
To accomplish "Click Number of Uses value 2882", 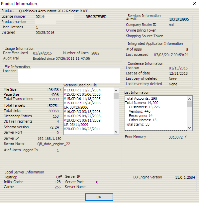I will (95, 53).
